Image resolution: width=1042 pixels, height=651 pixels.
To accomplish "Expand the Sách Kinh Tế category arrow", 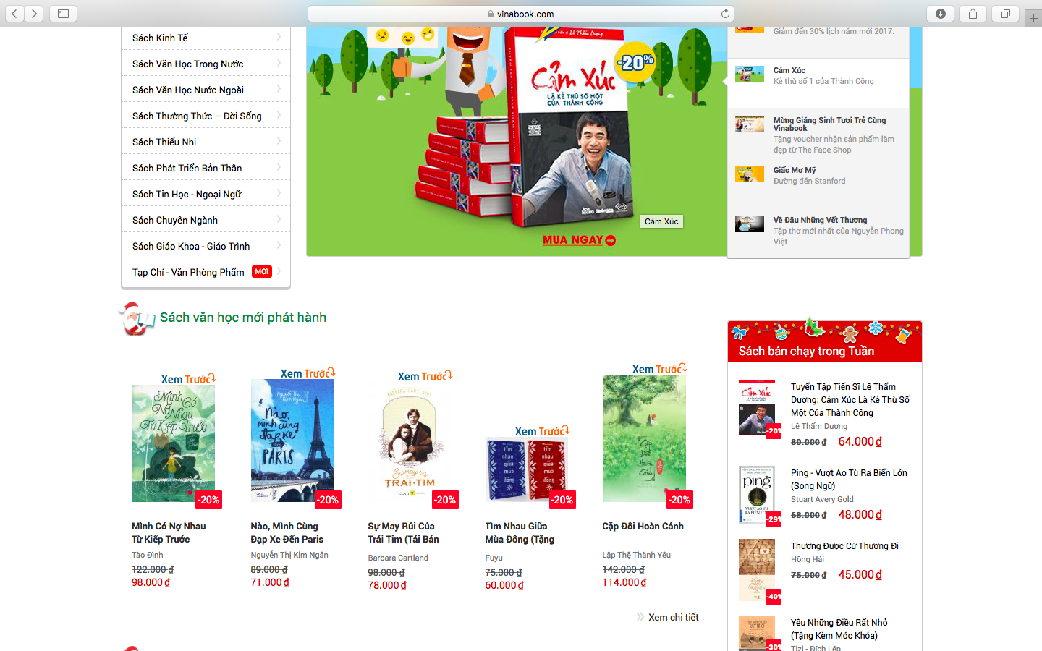I will tap(279, 37).
